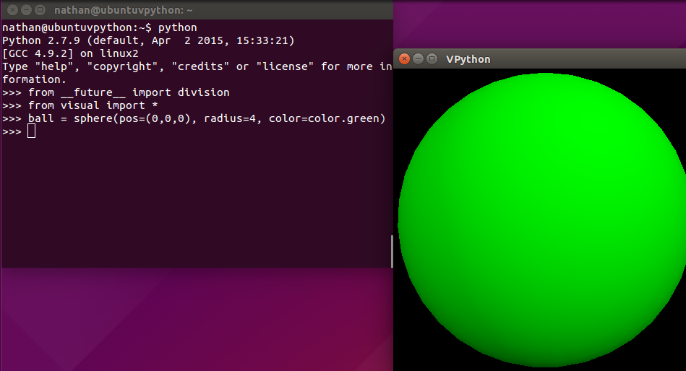The width and height of the screenshot is (686, 371).
Task: Click the purple desktop below the terminal
Action: (x=195, y=318)
